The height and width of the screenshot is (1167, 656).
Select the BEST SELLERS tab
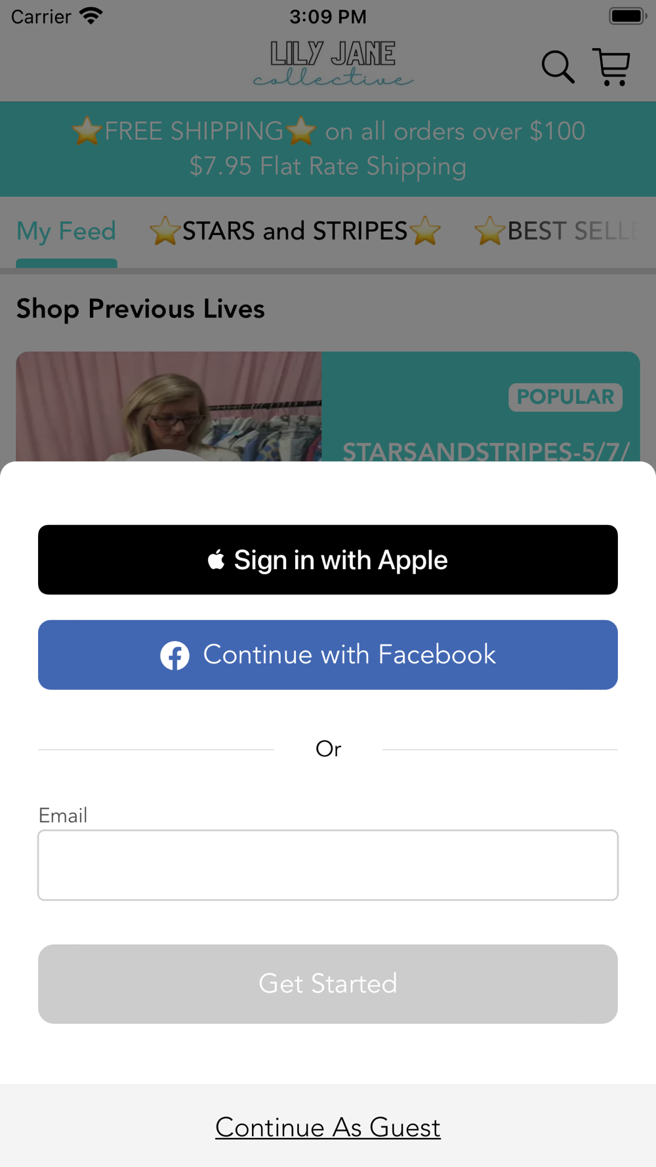(x=558, y=231)
